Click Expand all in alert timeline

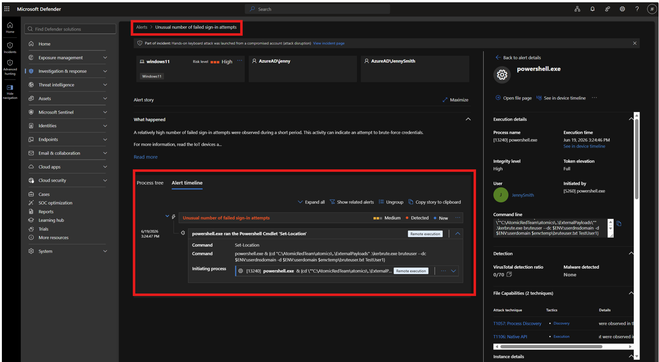point(311,202)
